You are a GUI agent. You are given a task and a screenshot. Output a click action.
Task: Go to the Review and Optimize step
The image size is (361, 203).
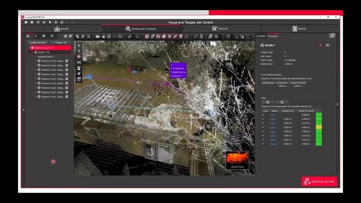click(141, 29)
